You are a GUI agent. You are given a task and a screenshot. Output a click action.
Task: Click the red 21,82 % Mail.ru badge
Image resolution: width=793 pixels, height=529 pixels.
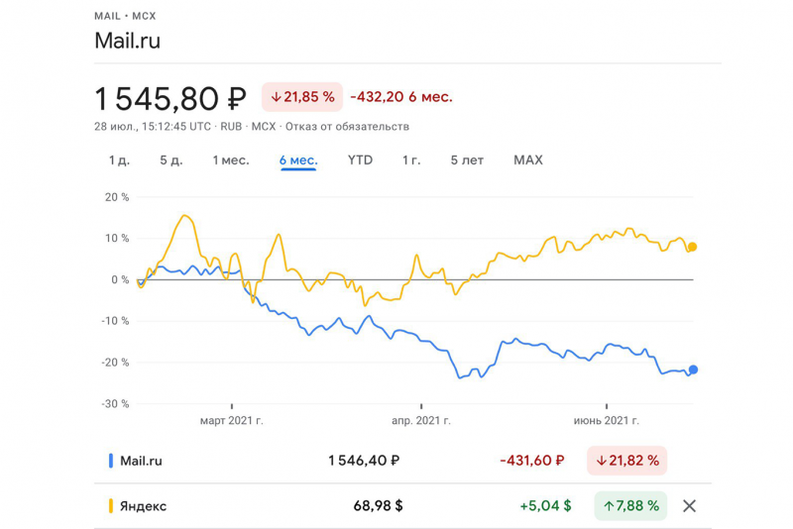tap(626, 461)
